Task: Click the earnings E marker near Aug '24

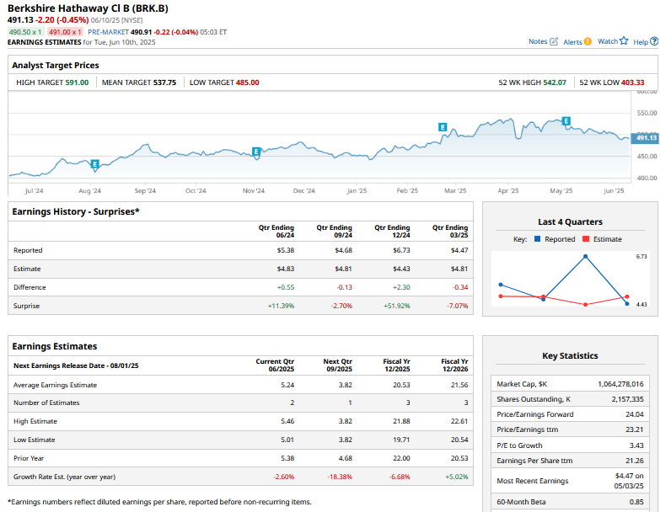Action: coord(94,163)
